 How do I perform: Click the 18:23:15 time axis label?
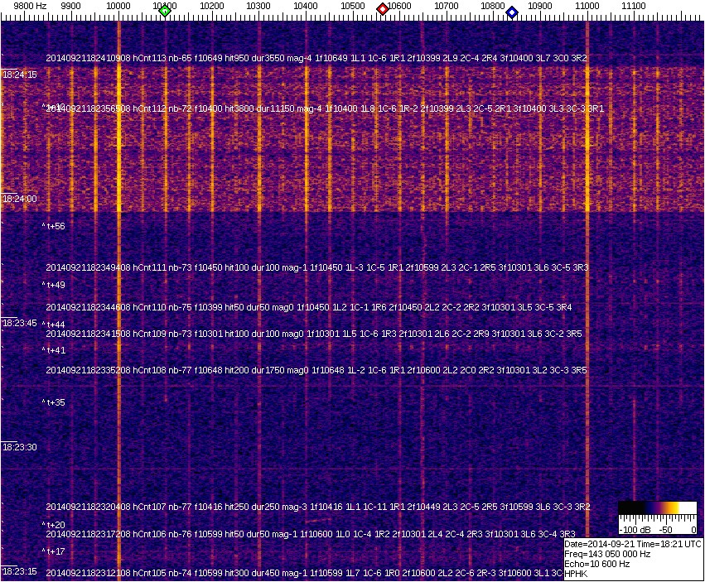tap(19, 571)
